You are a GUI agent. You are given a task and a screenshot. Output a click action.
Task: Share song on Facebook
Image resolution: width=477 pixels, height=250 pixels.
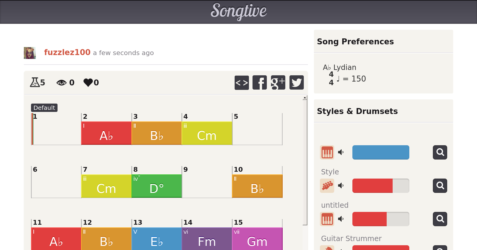pos(260,83)
